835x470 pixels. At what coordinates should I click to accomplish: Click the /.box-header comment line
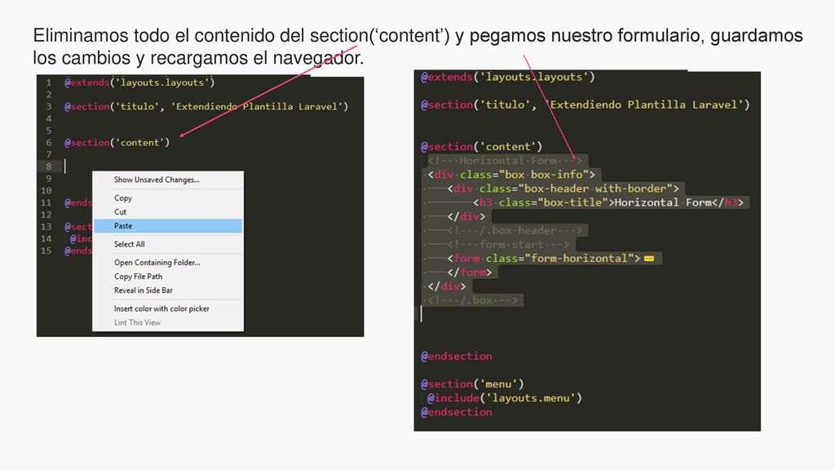click(515, 230)
